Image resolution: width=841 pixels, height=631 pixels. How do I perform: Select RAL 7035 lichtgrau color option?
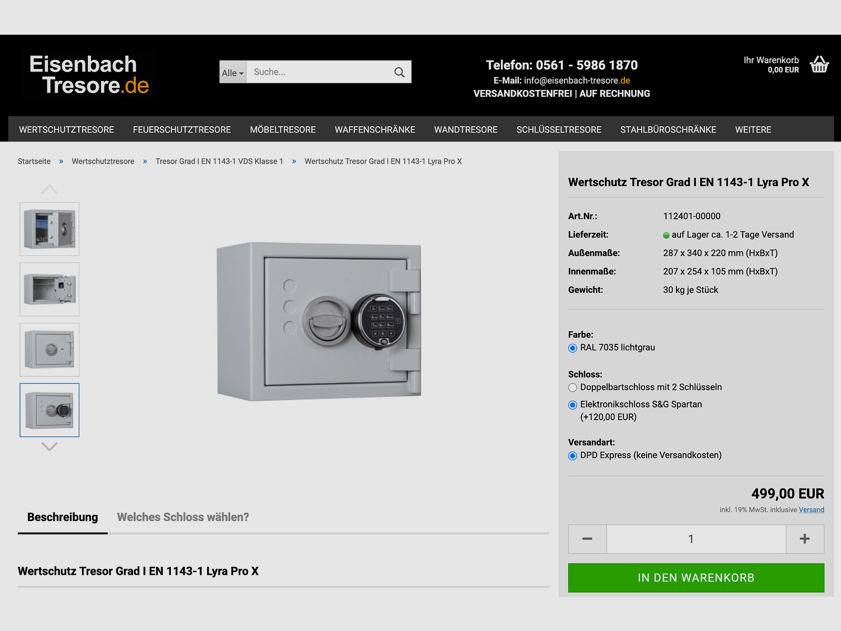click(573, 348)
